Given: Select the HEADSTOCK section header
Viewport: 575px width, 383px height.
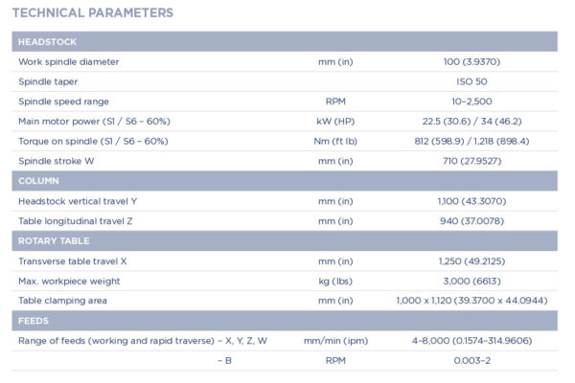Looking at the screenshot, I should 48,42.
